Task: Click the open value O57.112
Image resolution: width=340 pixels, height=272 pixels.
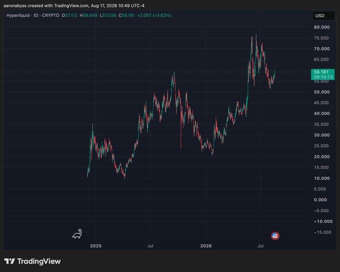Action: click(69, 15)
